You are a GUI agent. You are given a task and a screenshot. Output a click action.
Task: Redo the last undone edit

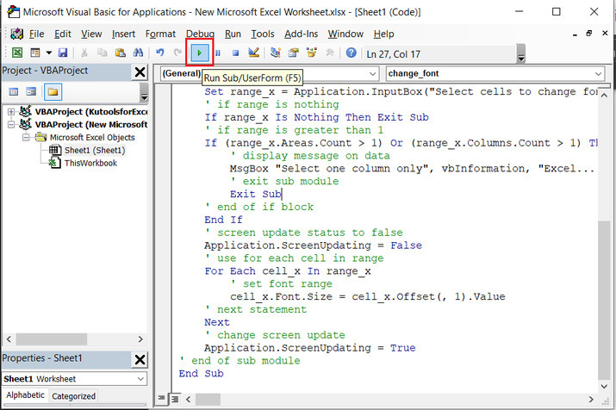point(177,53)
